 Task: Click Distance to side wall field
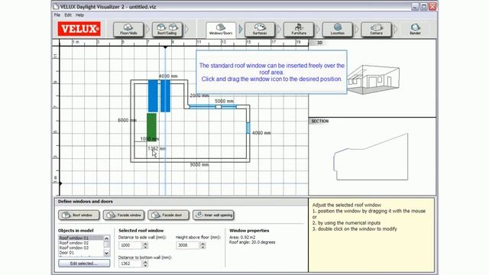pos(131,245)
